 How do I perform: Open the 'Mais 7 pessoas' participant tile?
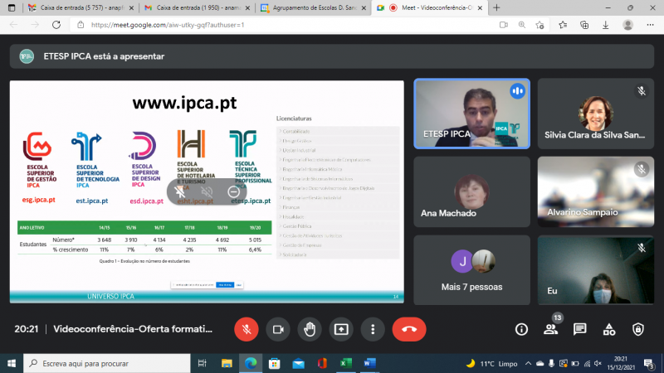(x=473, y=269)
